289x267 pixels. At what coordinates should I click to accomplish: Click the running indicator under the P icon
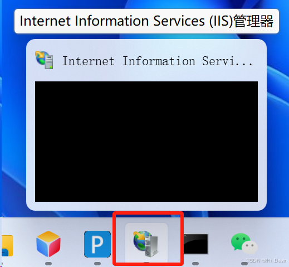[97, 264]
